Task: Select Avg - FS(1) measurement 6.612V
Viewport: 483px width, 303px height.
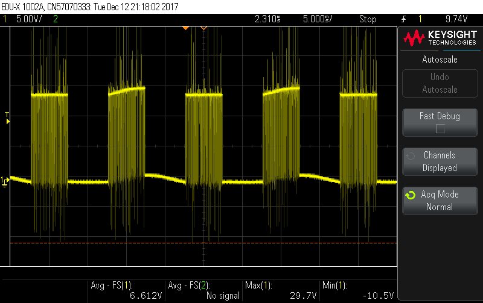Action: tap(127, 290)
